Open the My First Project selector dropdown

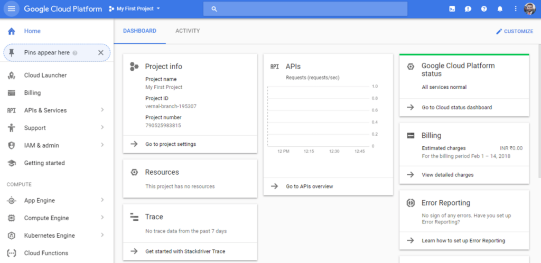[x=135, y=8]
